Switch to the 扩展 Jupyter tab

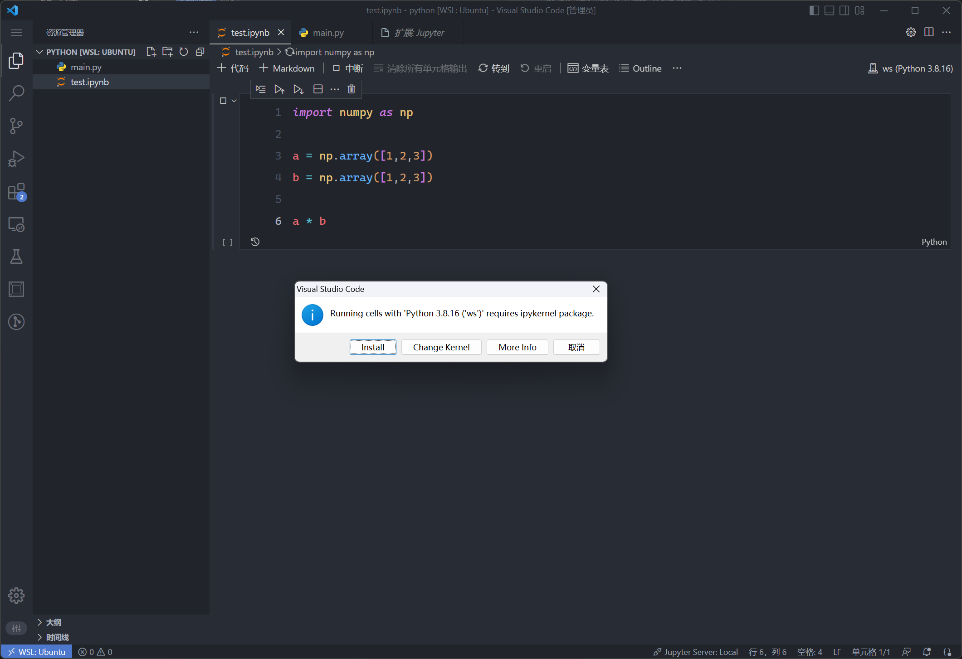pyautogui.click(x=419, y=33)
